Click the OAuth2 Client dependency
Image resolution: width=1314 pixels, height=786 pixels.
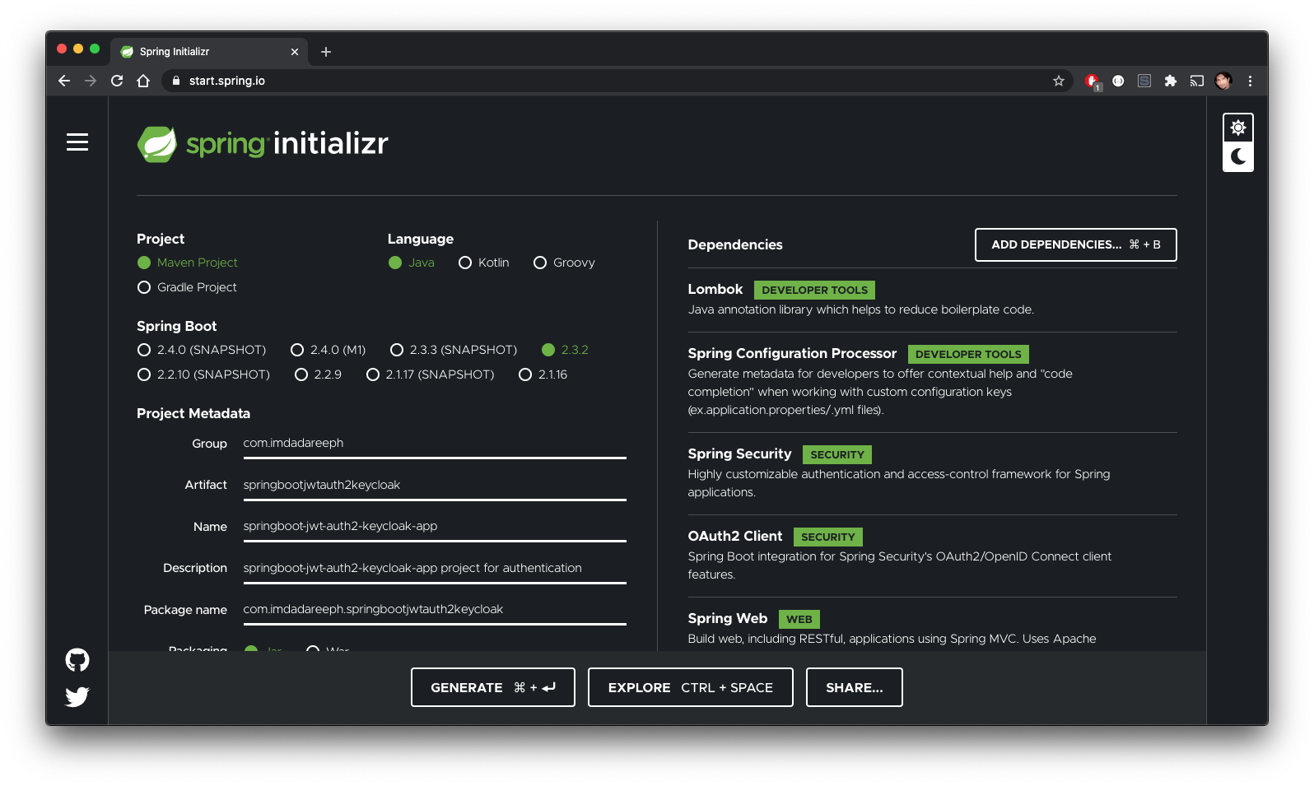pos(932,556)
